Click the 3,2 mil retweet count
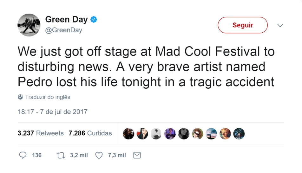302x173 pixels. [x=79, y=155]
